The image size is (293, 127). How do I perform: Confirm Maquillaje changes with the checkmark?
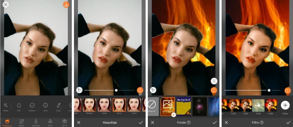(141, 123)
